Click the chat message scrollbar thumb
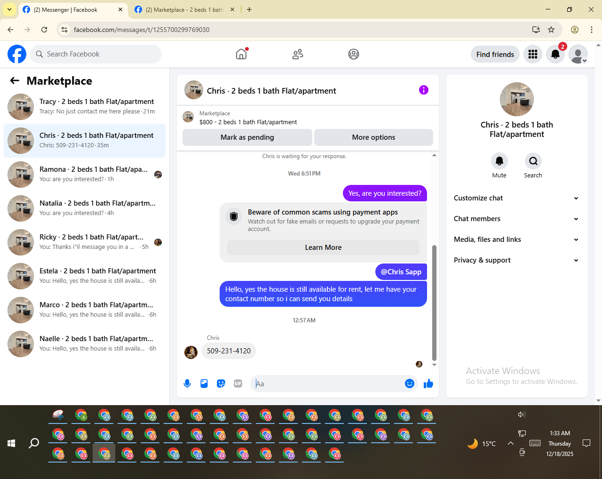Screen dimensions: 602x479 [x=434, y=303]
